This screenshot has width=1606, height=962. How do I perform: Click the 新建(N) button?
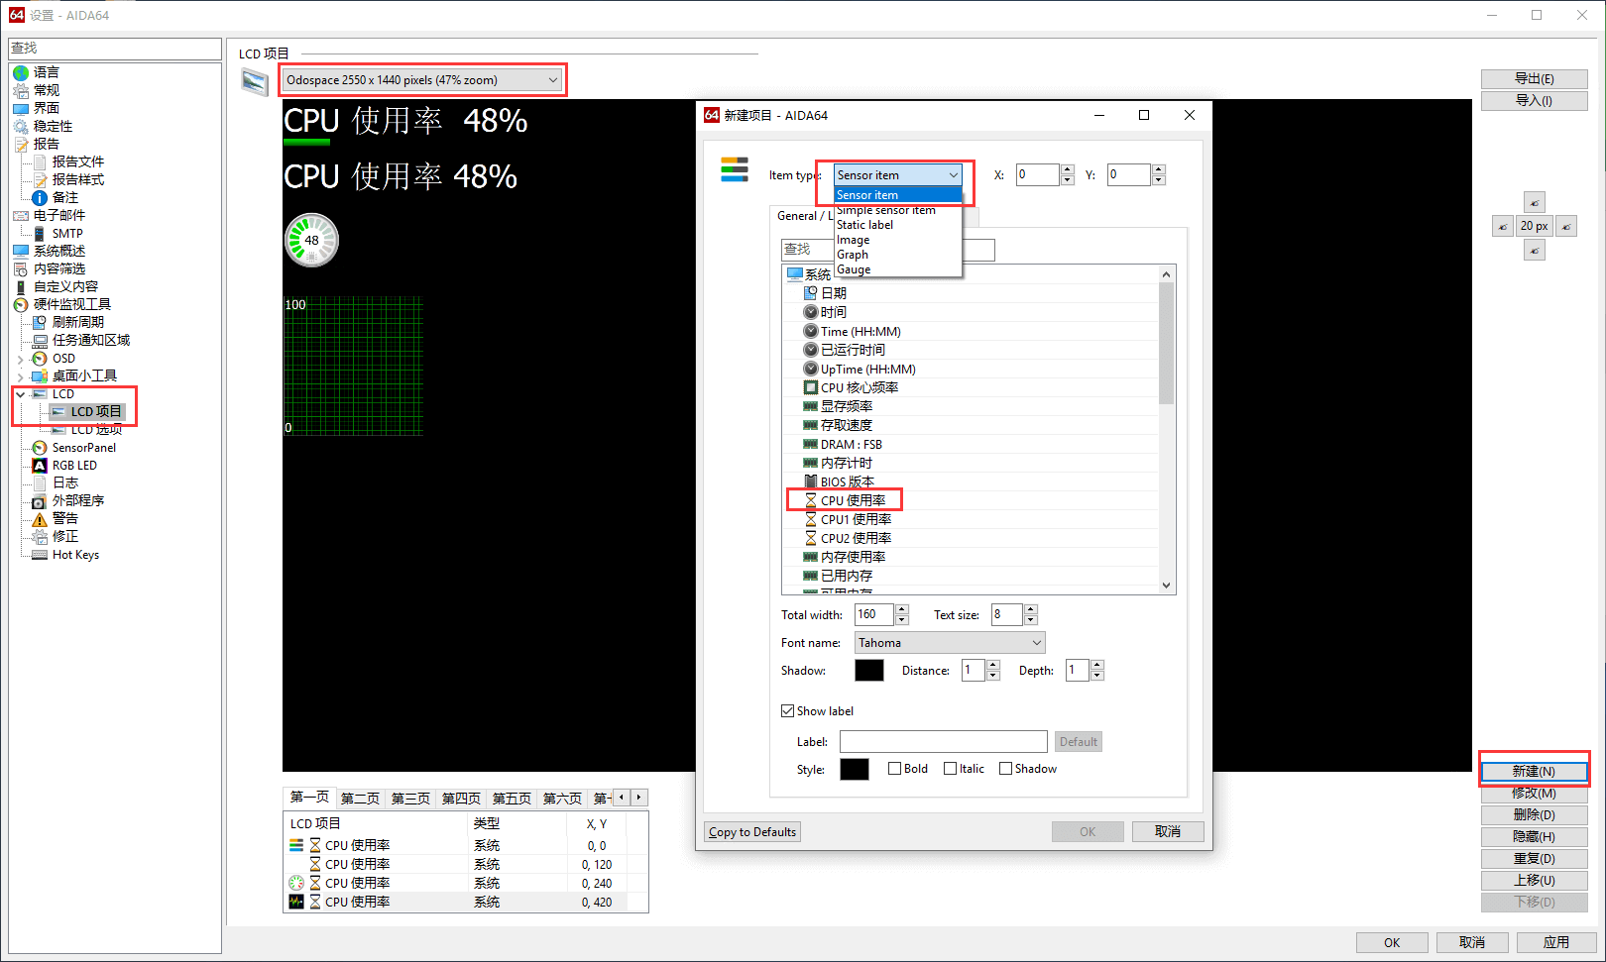click(1535, 772)
